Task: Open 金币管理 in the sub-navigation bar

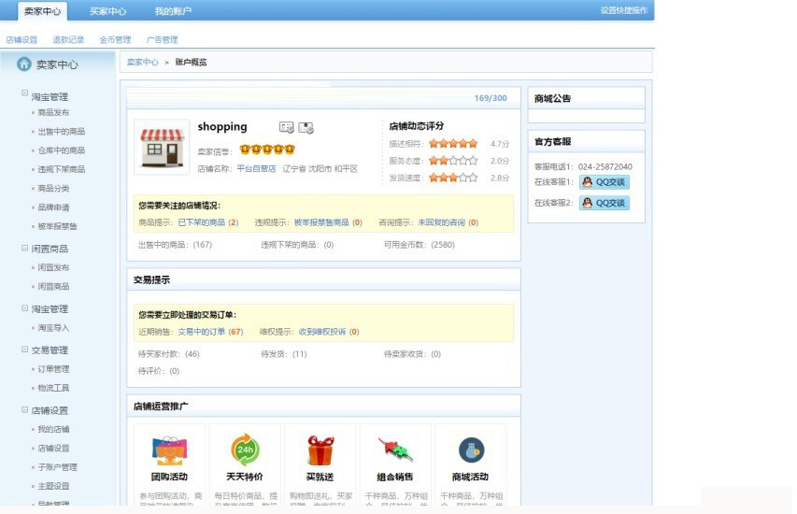Action: pyautogui.click(x=115, y=40)
